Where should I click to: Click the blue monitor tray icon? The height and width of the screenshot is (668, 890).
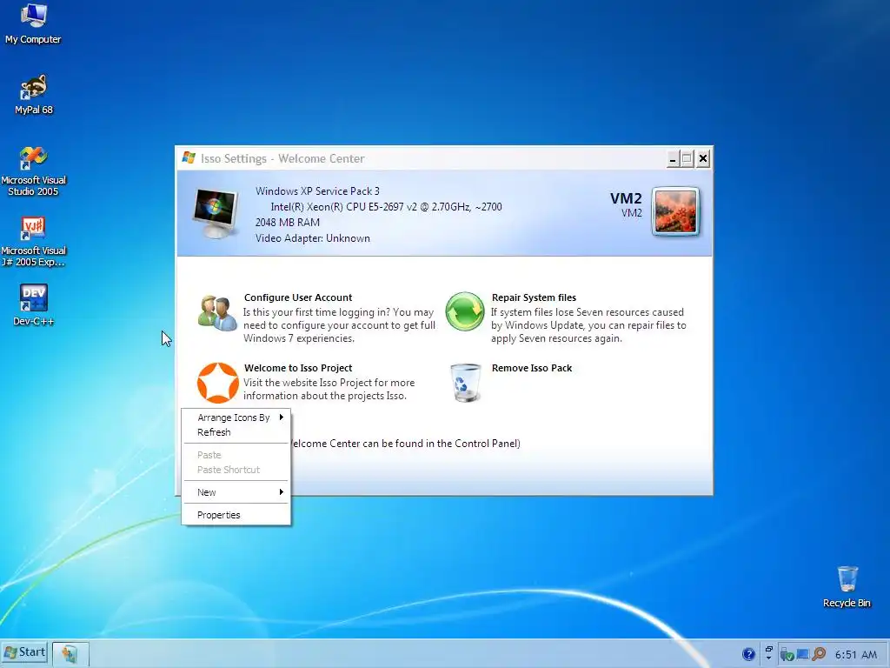pyautogui.click(x=802, y=654)
